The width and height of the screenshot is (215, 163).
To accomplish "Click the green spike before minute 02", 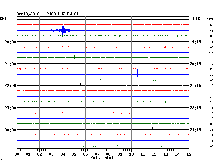I will click(x=37, y=123).
